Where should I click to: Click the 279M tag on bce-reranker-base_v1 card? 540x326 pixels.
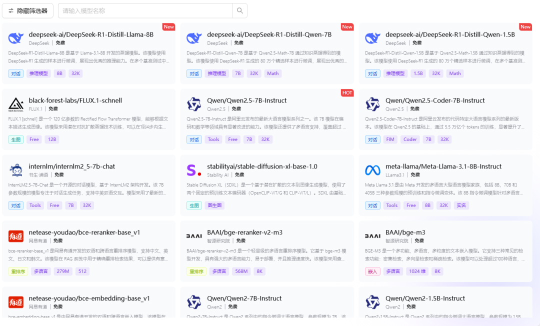(x=63, y=271)
